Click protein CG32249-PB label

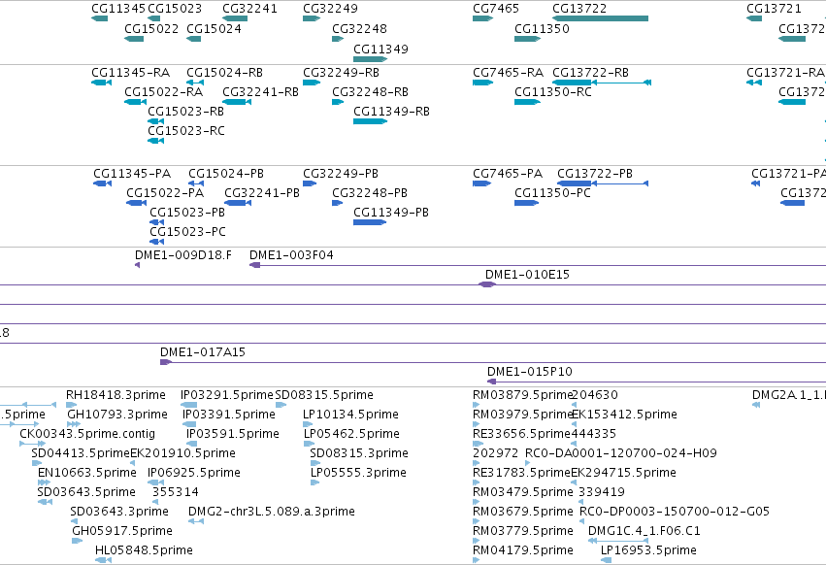click(x=341, y=174)
